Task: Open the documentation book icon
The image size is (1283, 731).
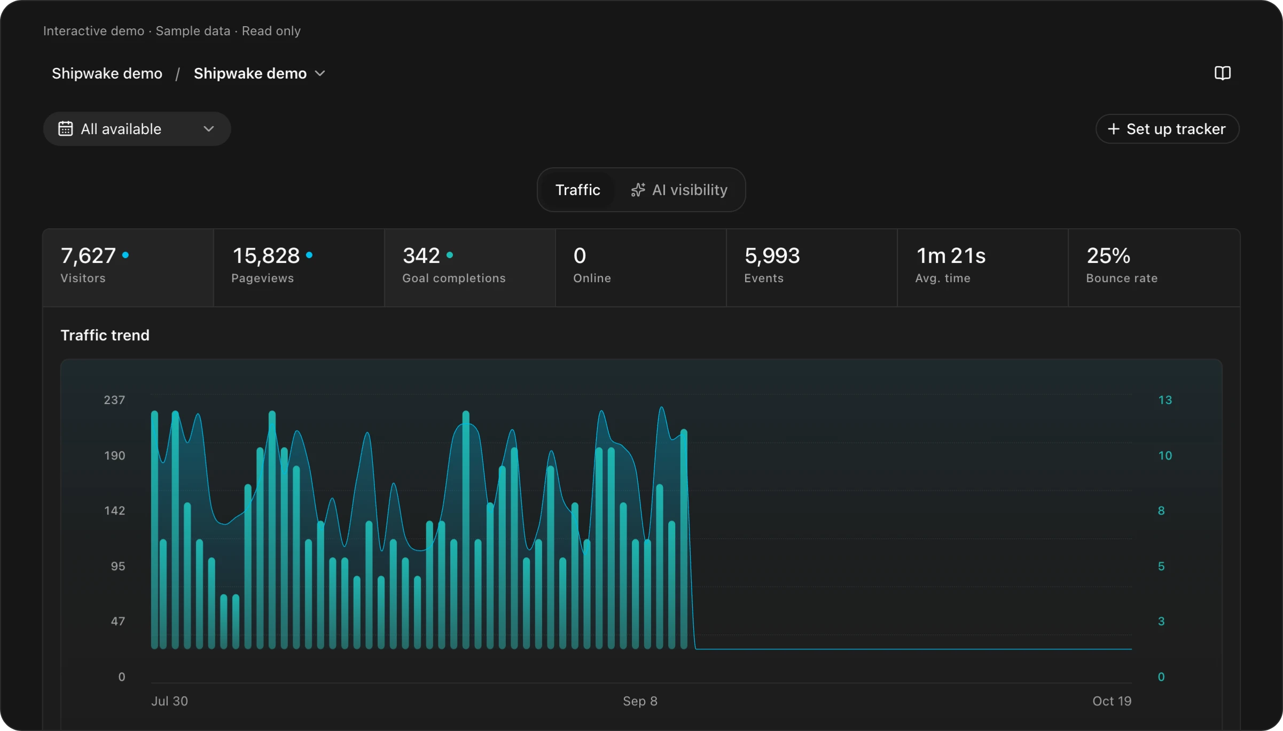Action: [x=1222, y=73]
